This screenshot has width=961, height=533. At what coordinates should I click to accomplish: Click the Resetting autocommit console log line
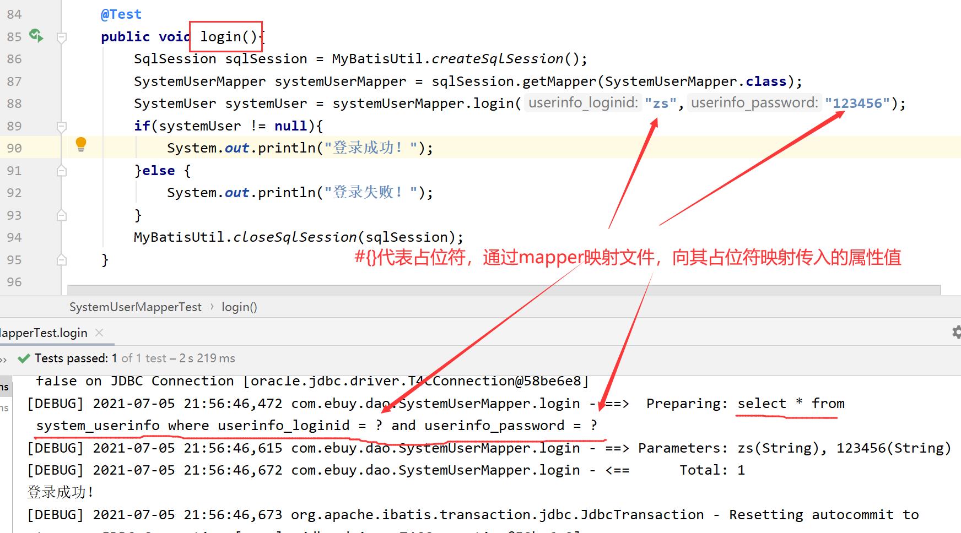pos(473,515)
